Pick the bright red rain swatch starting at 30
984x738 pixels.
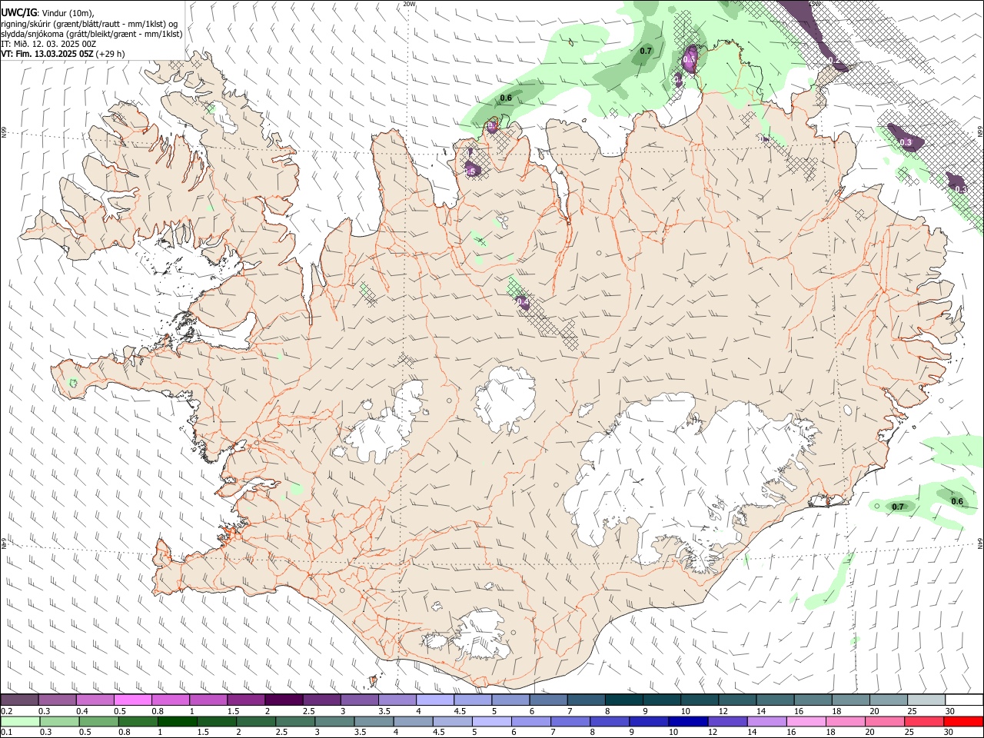click(963, 721)
